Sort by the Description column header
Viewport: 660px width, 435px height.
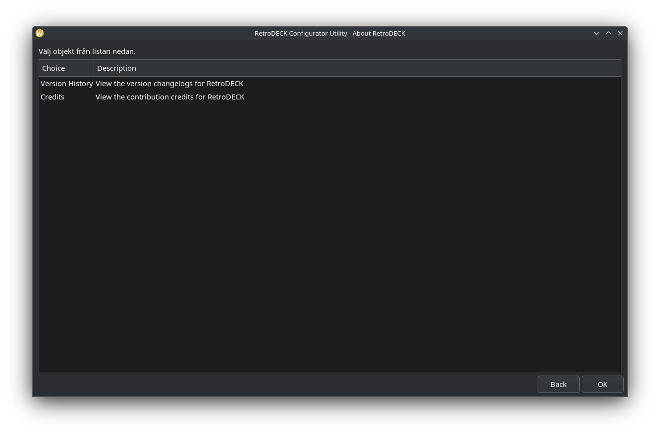pyautogui.click(x=116, y=68)
